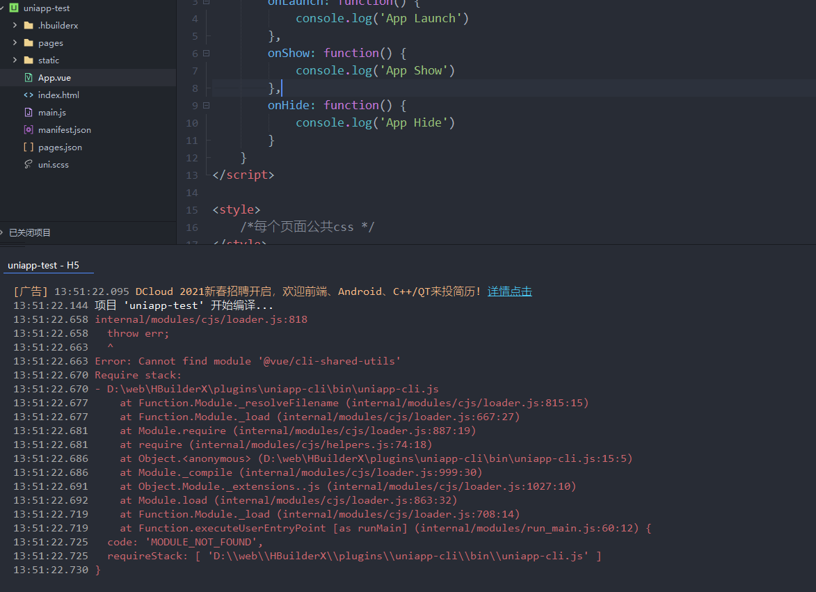Switch to the uniapp-test - H5 console tab
The image size is (816, 592).
point(43,266)
